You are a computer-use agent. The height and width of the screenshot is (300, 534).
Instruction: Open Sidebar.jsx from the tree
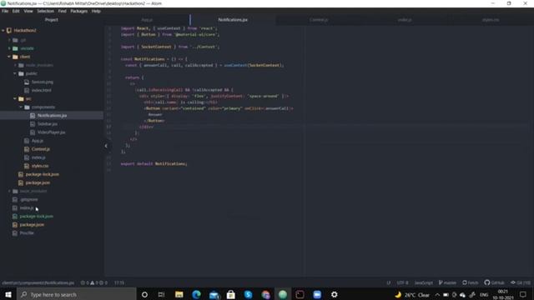point(48,124)
